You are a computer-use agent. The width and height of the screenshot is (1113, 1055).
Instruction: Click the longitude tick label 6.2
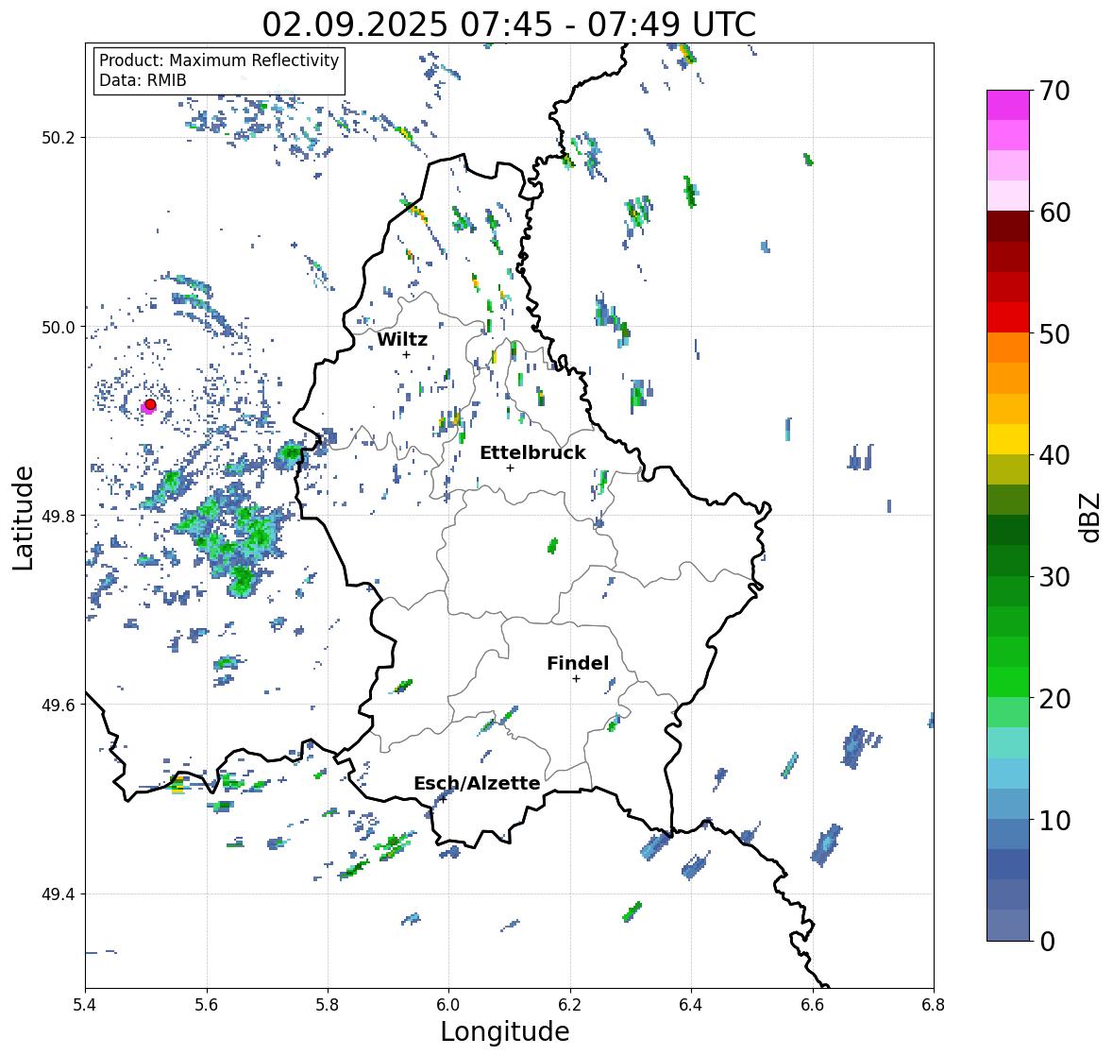pyautogui.click(x=570, y=1005)
